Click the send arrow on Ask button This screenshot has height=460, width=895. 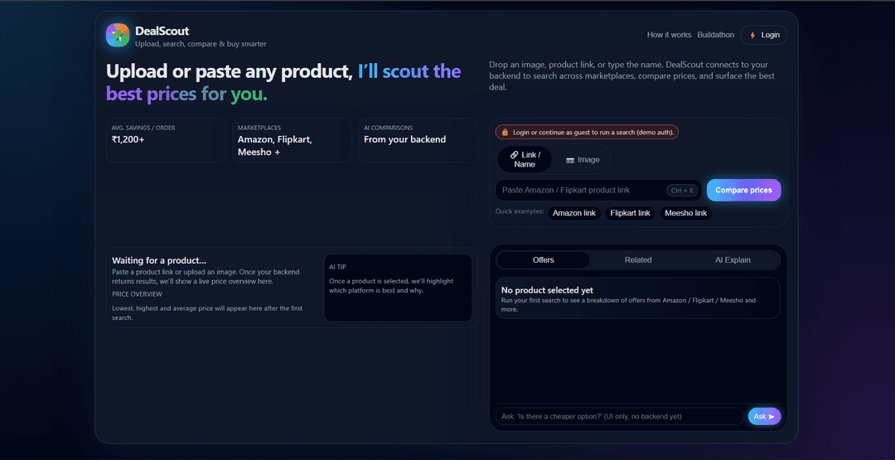pyautogui.click(x=772, y=417)
